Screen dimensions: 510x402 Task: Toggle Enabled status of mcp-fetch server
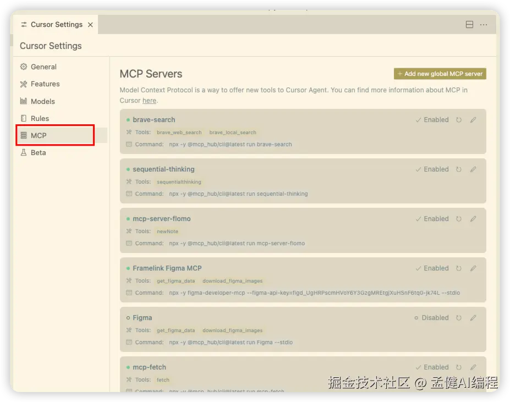click(x=432, y=367)
